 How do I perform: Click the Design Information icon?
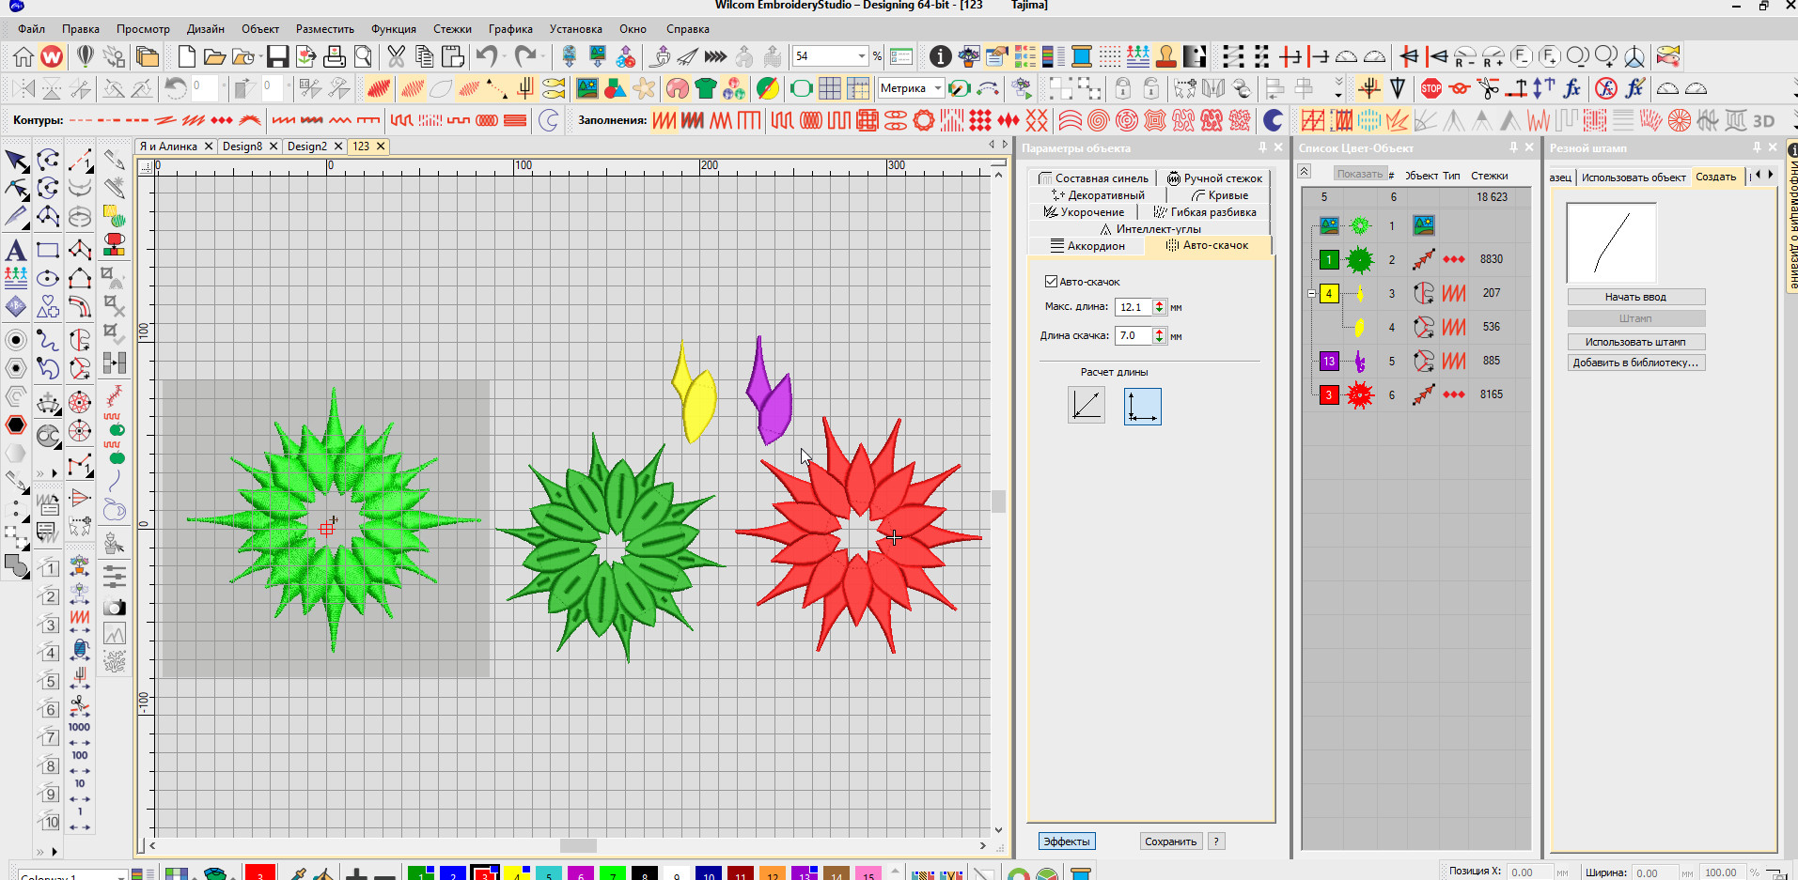(940, 56)
